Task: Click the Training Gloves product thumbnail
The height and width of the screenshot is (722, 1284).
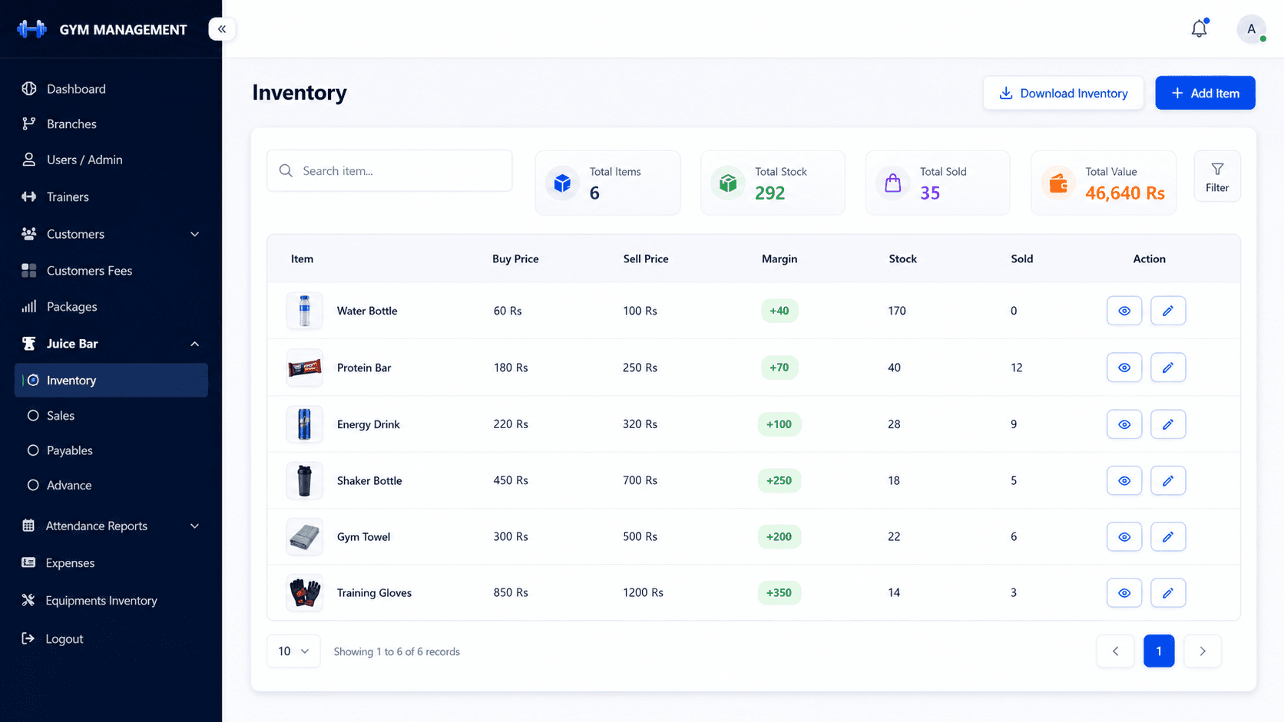Action: click(305, 592)
